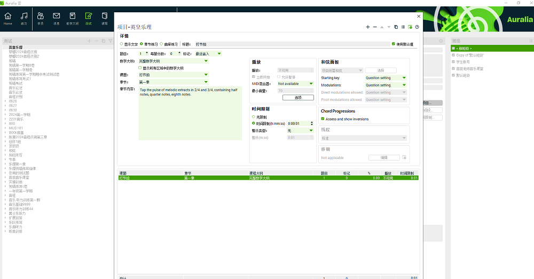Viewport: 534px width, 279px height.
Task: Toggle the 使用默认值 checkbox
Action: [x=394, y=44]
